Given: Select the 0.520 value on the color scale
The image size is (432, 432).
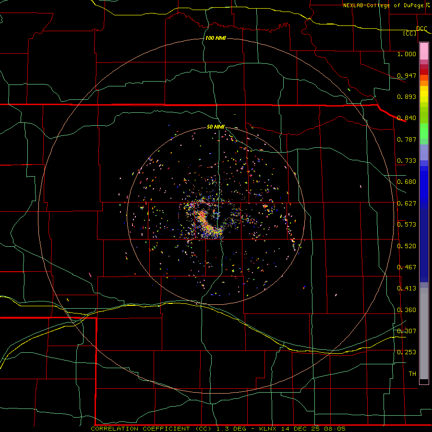Looking at the screenshot, I should point(407,246).
